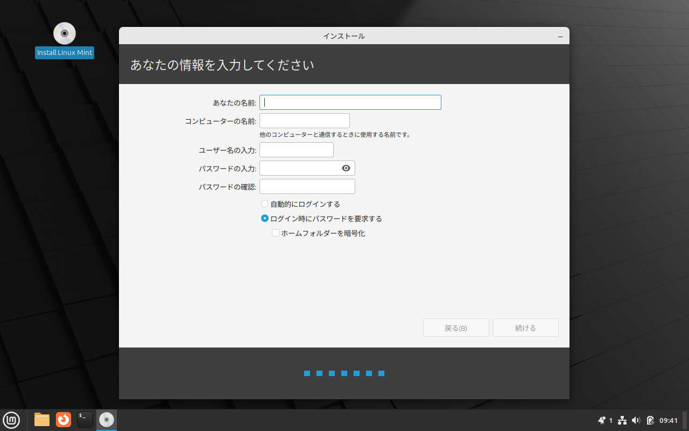Screen dimensions: 689x431
Task: Select the installer disc icon in the panel
Action: tap(107, 419)
